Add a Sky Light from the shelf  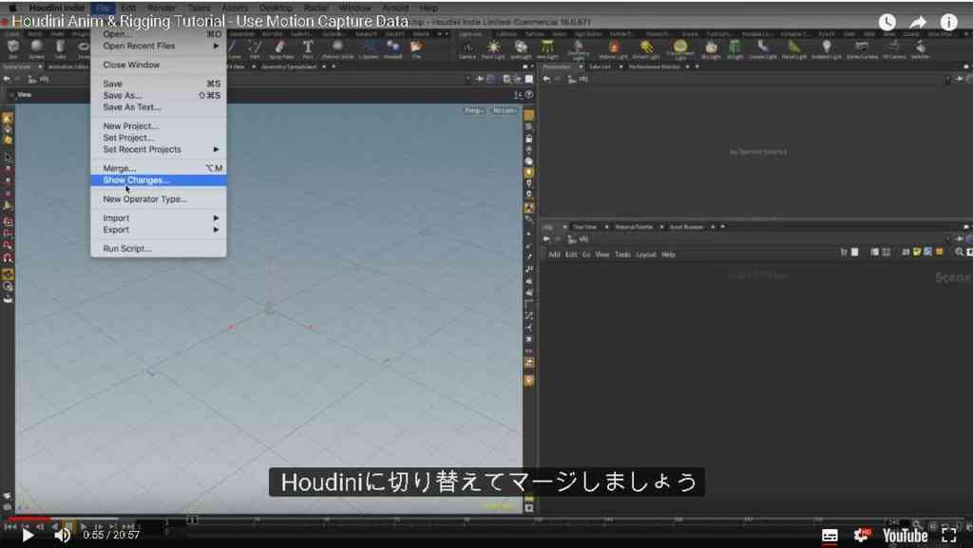(711, 48)
